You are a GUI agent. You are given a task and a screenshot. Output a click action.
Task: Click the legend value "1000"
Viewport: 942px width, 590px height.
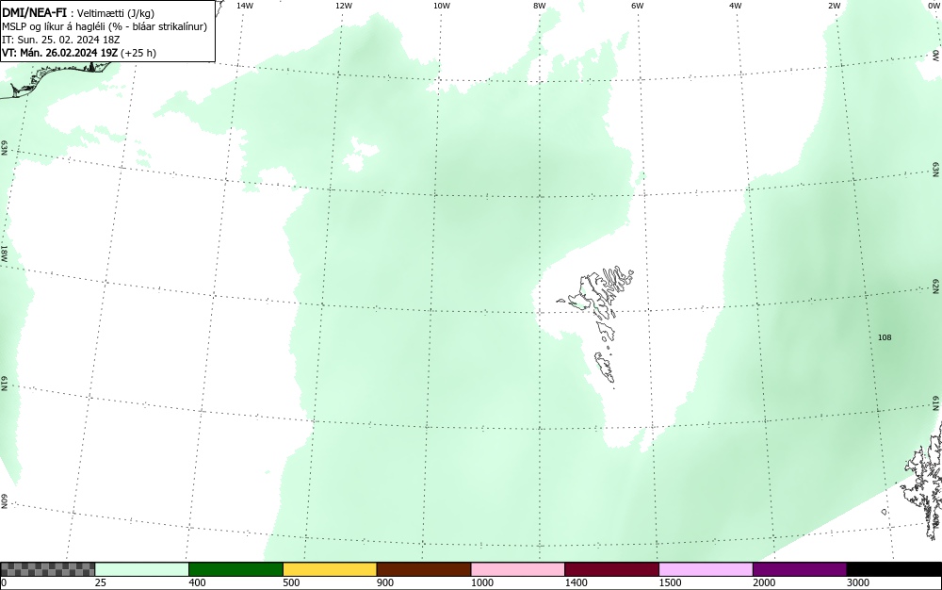[x=481, y=582]
